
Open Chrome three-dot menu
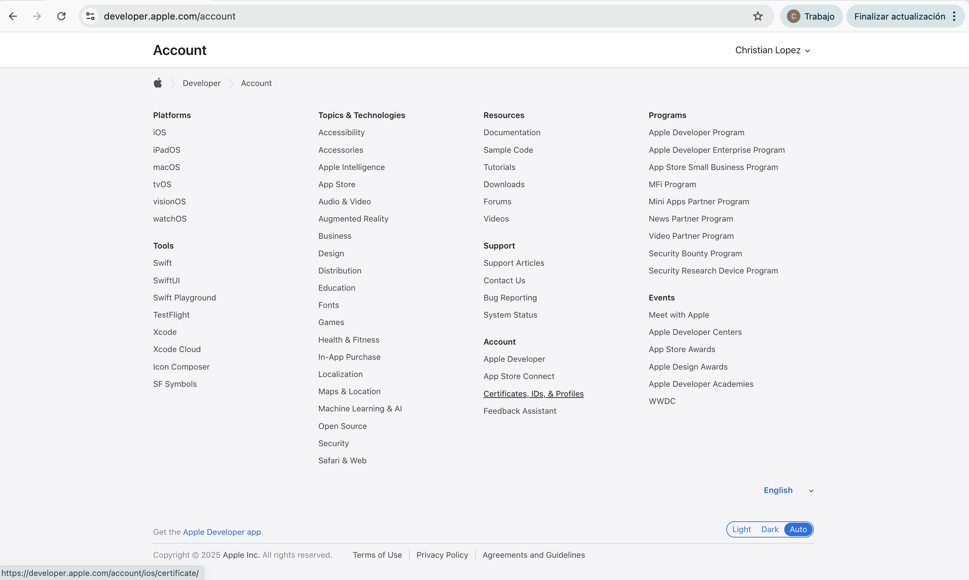pyautogui.click(x=954, y=16)
